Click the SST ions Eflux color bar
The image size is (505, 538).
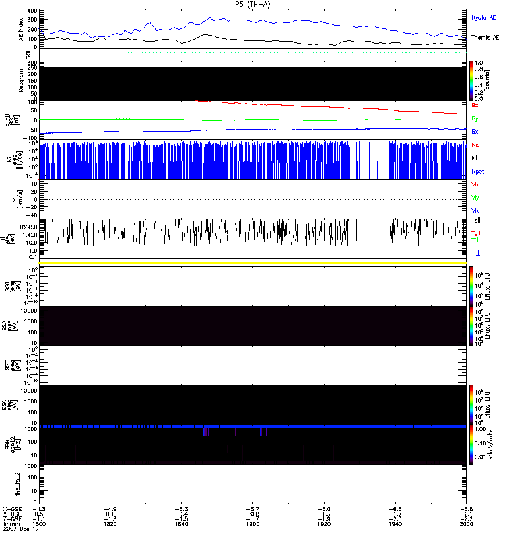click(471, 286)
